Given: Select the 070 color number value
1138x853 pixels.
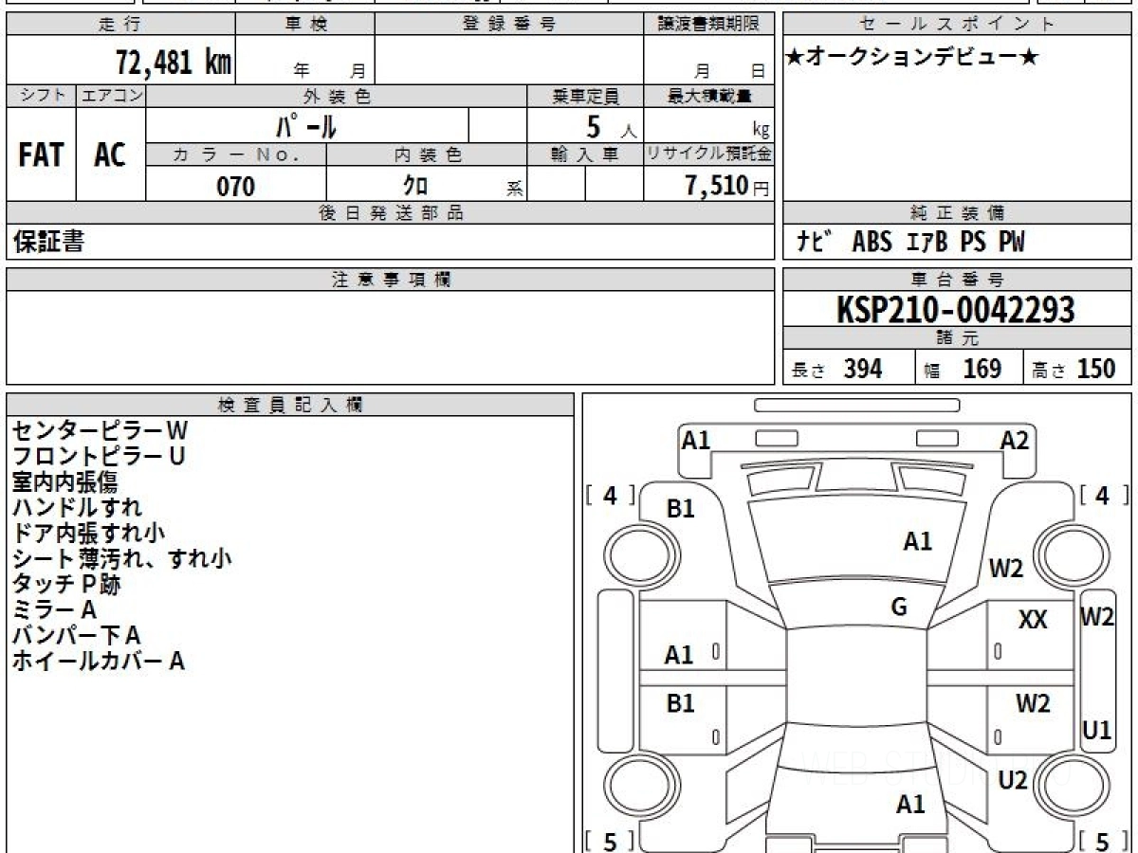Looking at the screenshot, I should click(x=236, y=186).
